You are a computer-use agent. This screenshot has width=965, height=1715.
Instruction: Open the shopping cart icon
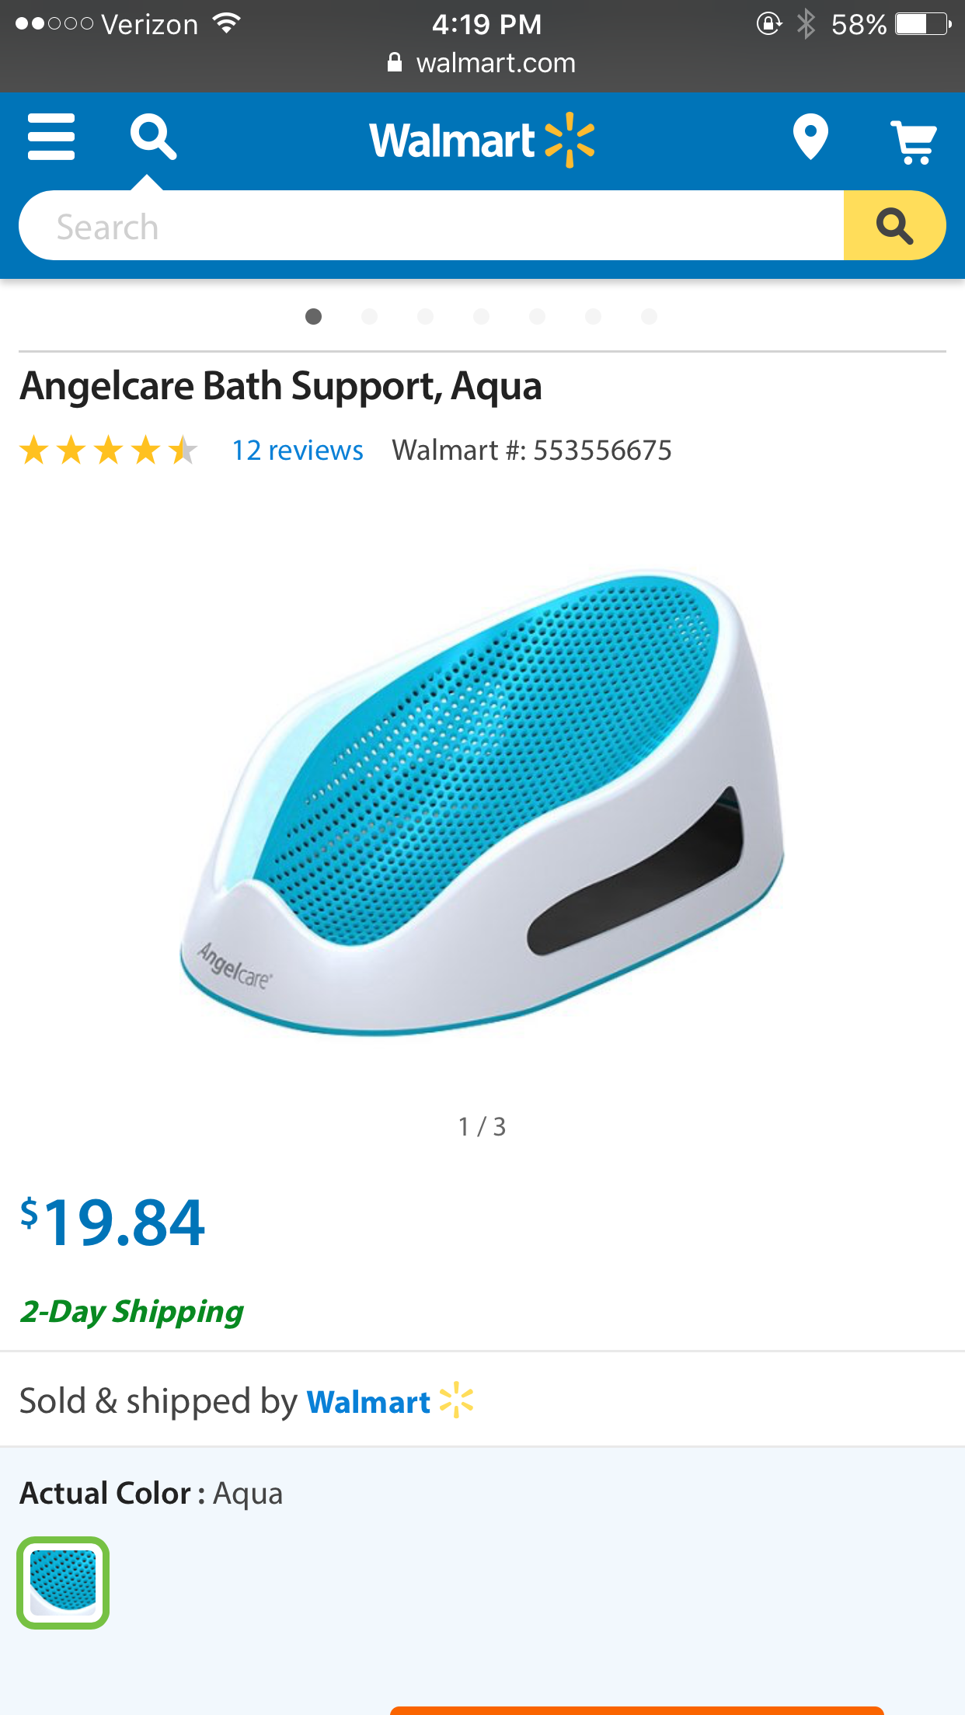(914, 142)
